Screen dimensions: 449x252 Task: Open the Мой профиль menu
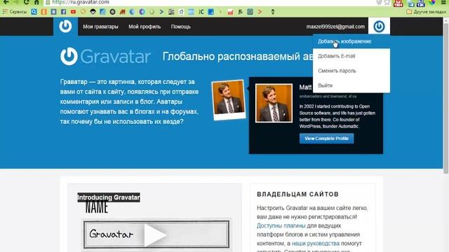[145, 27]
